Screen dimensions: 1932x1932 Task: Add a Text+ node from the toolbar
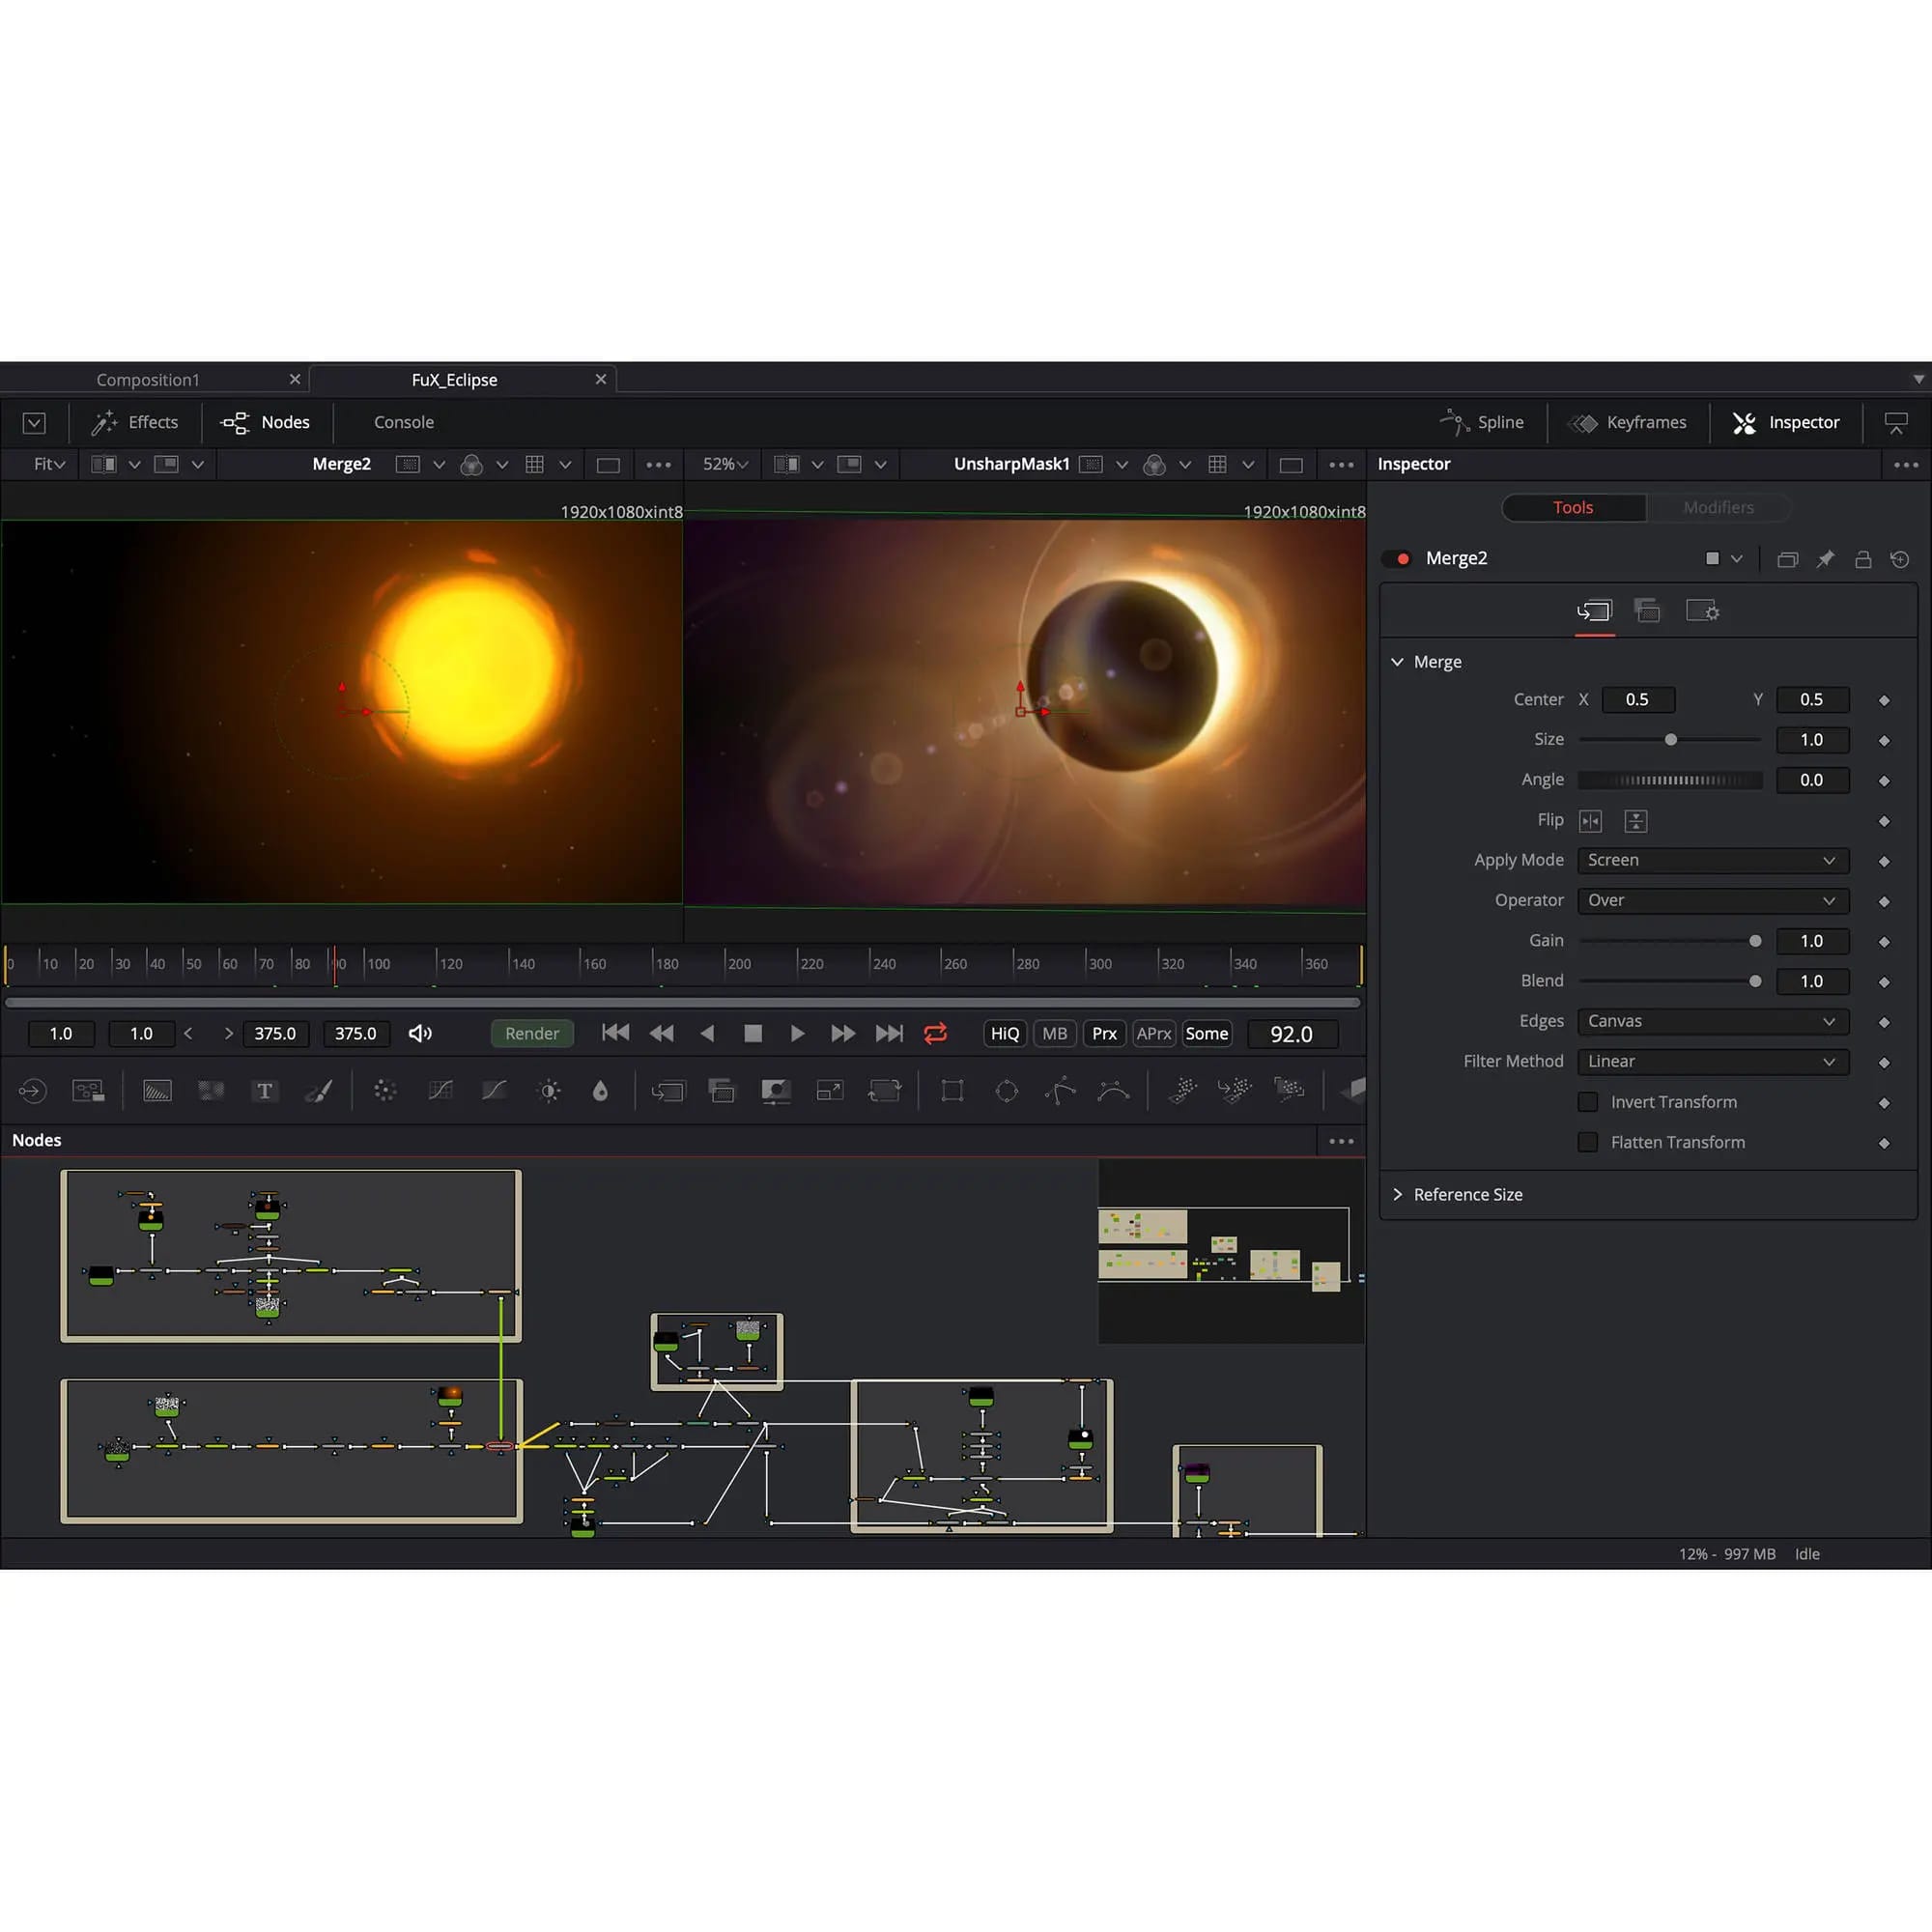(x=265, y=1090)
